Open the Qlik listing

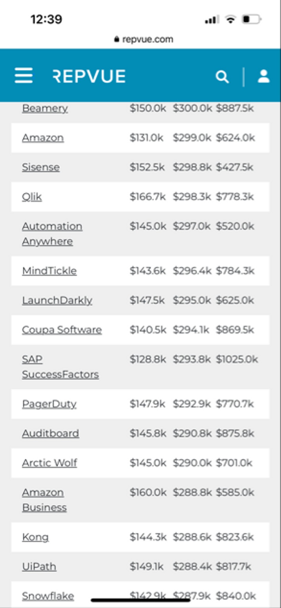point(32,196)
